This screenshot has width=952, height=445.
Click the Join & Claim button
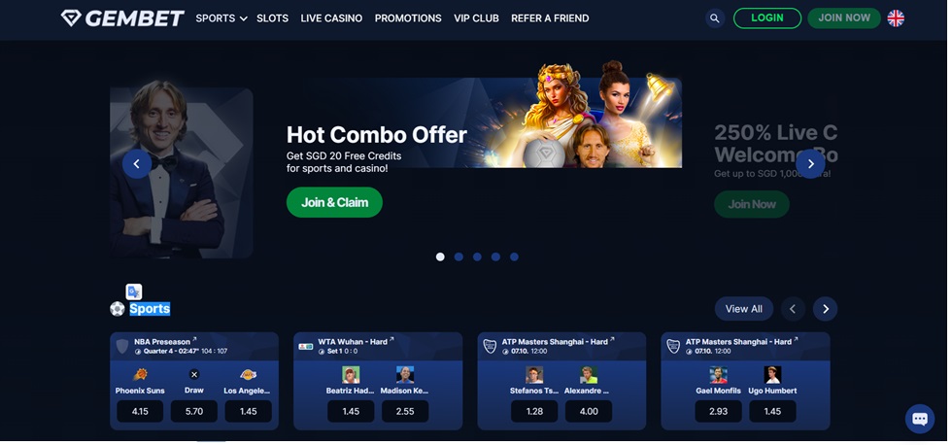point(334,202)
